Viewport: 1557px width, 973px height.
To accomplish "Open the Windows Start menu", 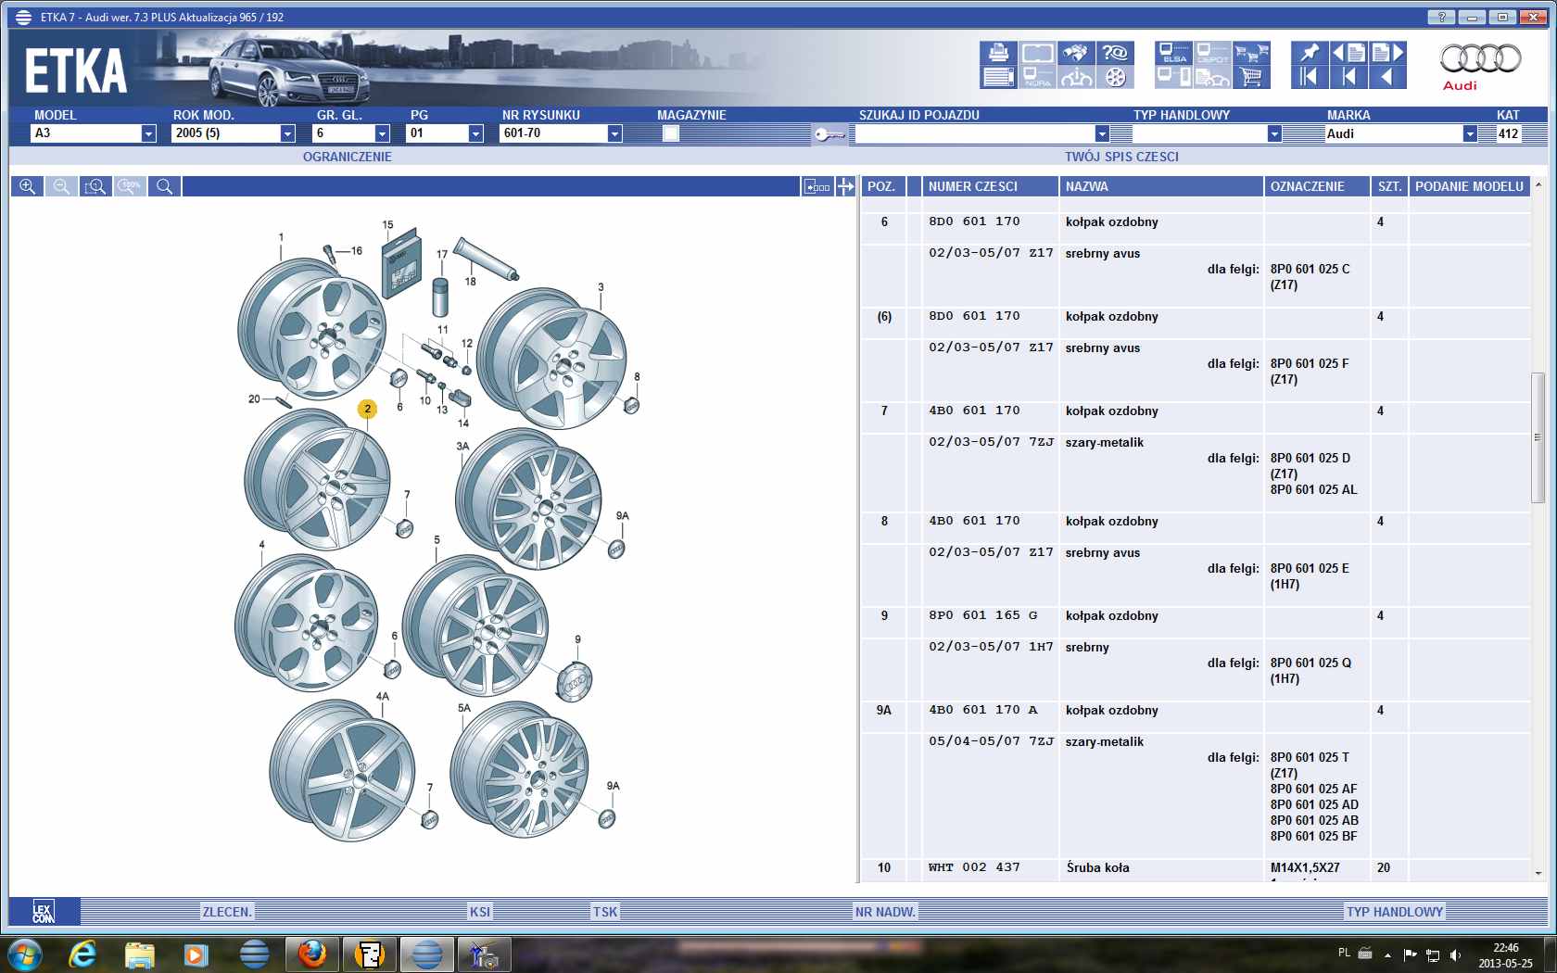I will click(x=24, y=954).
